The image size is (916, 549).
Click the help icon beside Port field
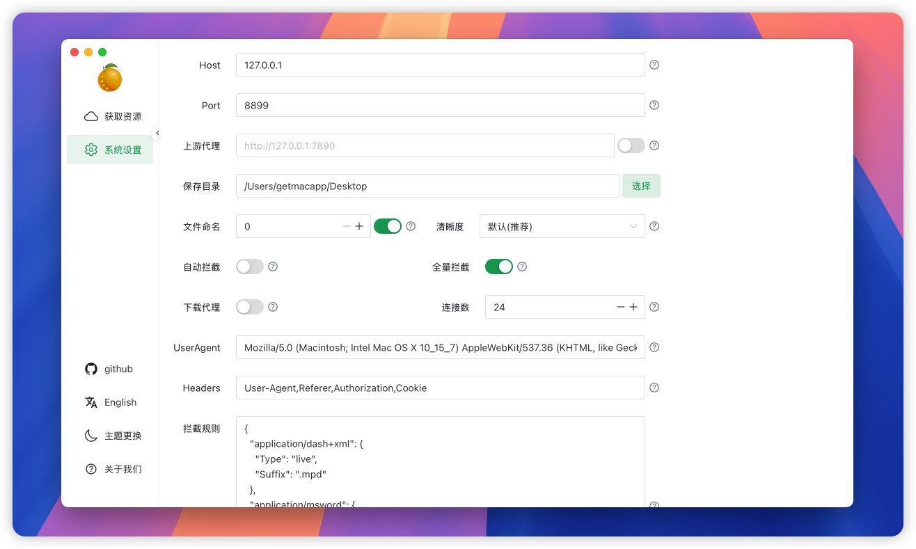(x=654, y=105)
